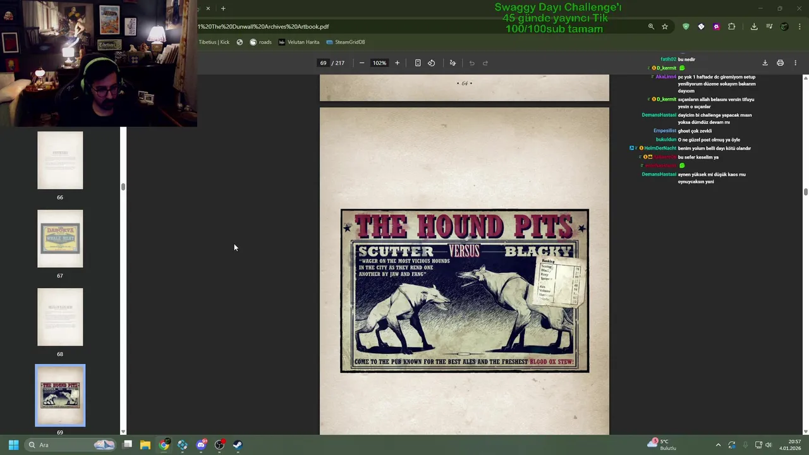Click chat username AkaLinn4
Screen dimensions: 809x455
click(666, 77)
